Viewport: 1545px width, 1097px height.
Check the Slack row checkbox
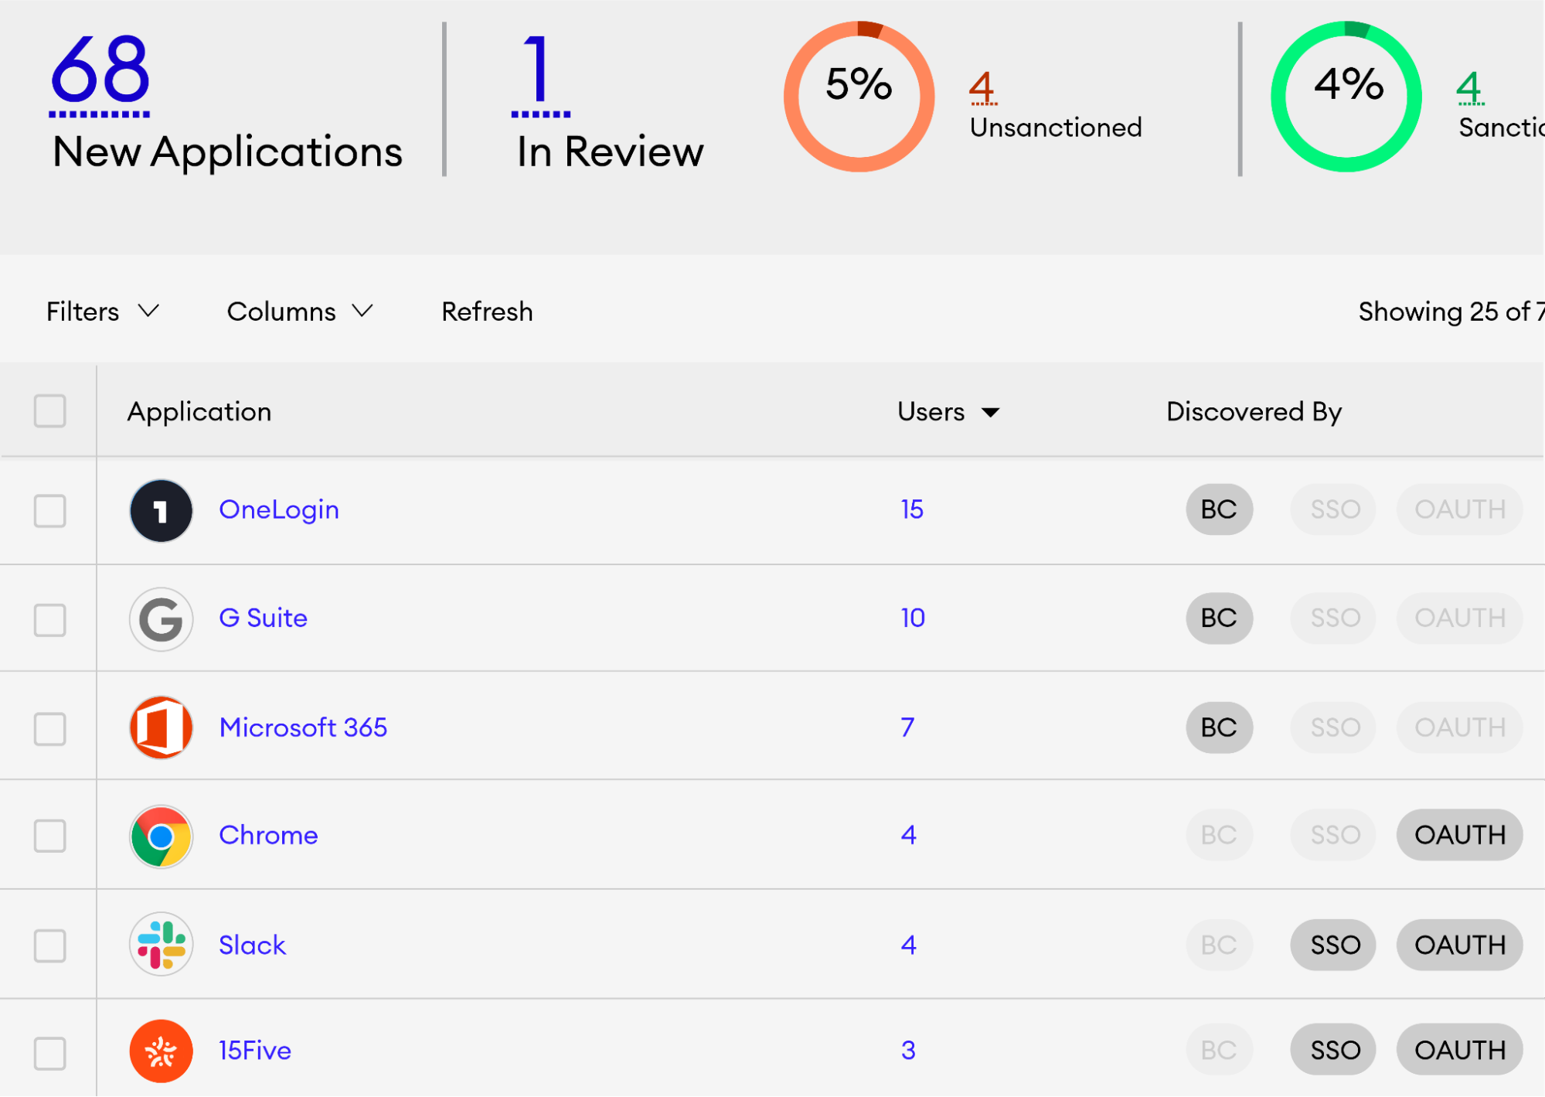click(50, 946)
